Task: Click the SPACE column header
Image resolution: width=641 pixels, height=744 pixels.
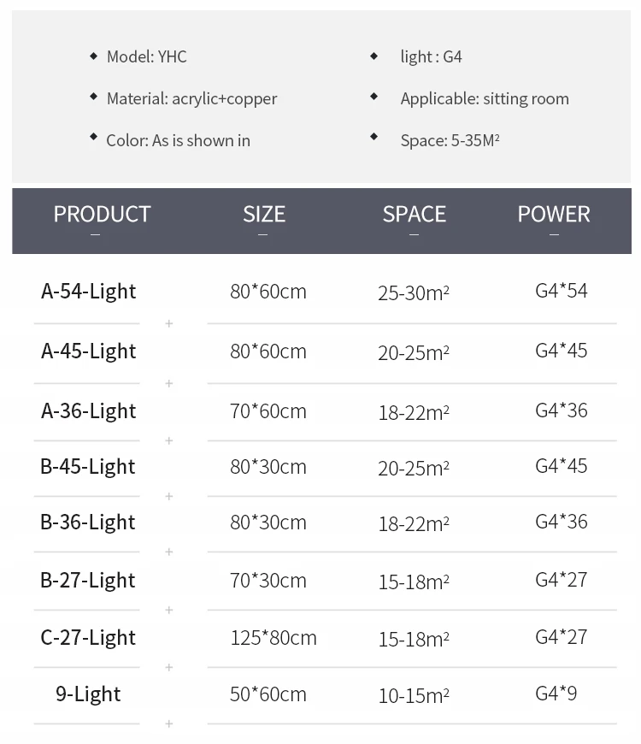Action: (x=414, y=214)
